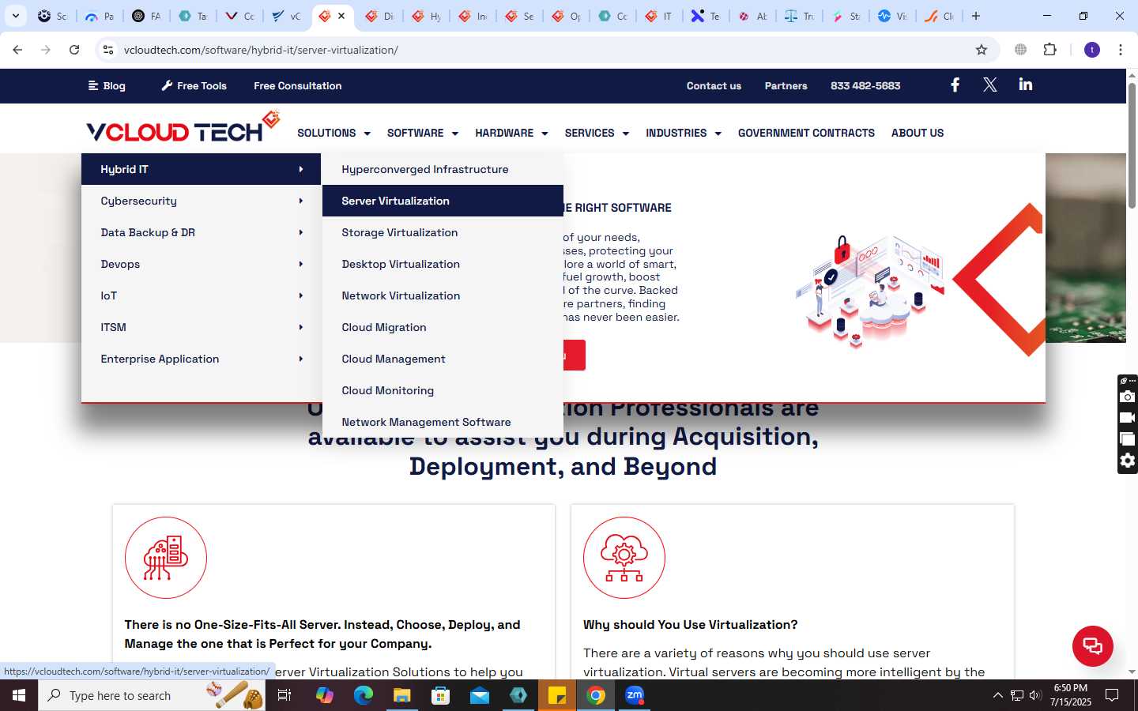Image resolution: width=1138 pixels, height=711 pixels.
Task: Open Hyperconverged Infrastructure menu item
Action: pos(443,169)
